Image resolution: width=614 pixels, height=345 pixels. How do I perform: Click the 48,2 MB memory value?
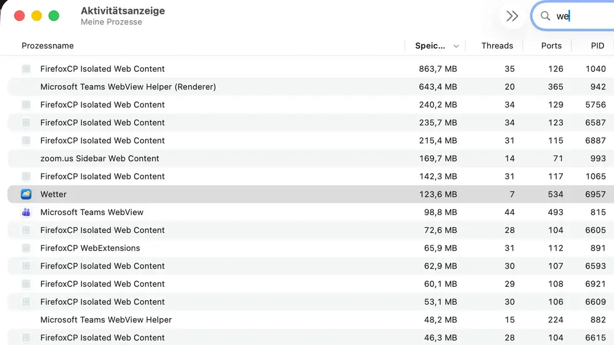point(441,320)
